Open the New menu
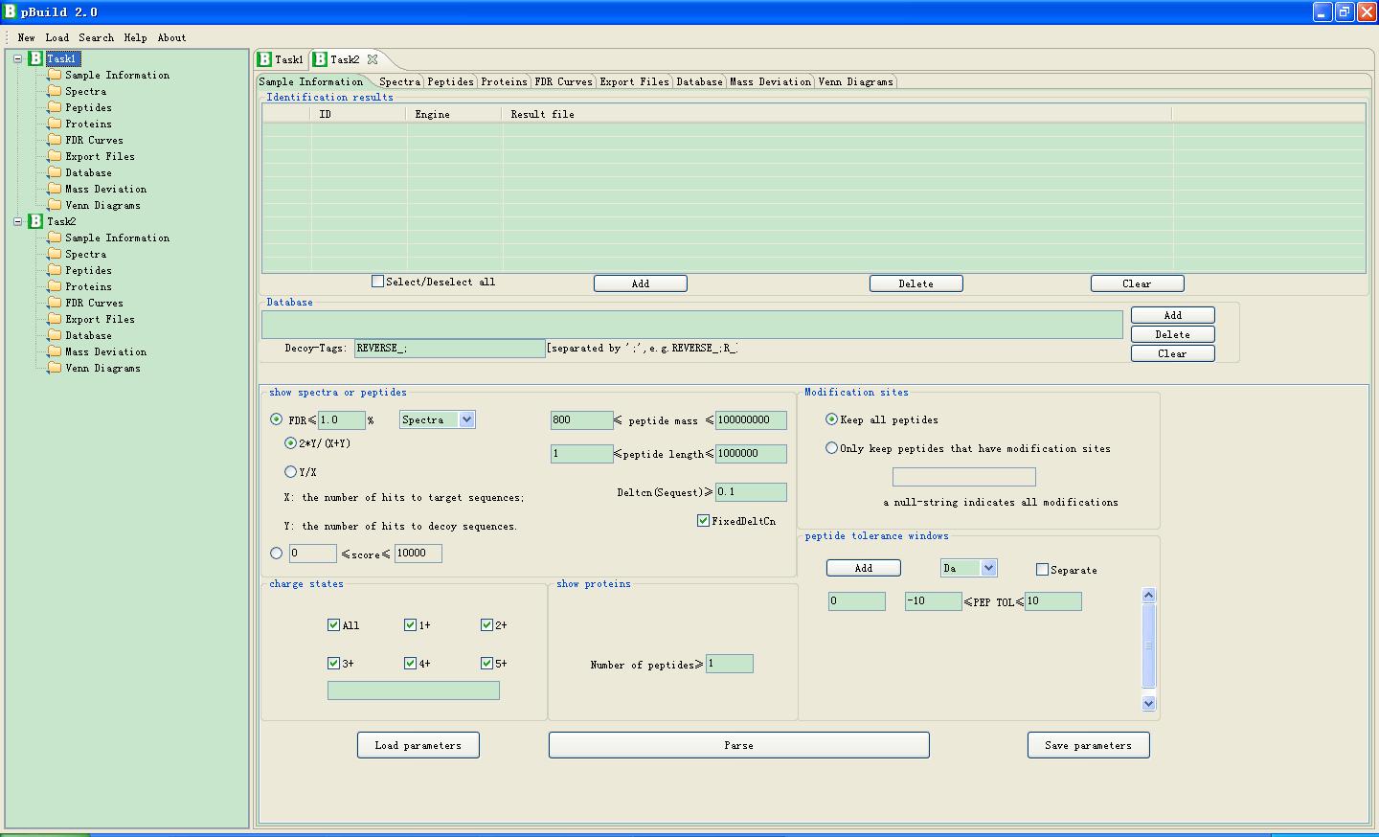This screenshot has width=1379, height=837. click(26, 37)
